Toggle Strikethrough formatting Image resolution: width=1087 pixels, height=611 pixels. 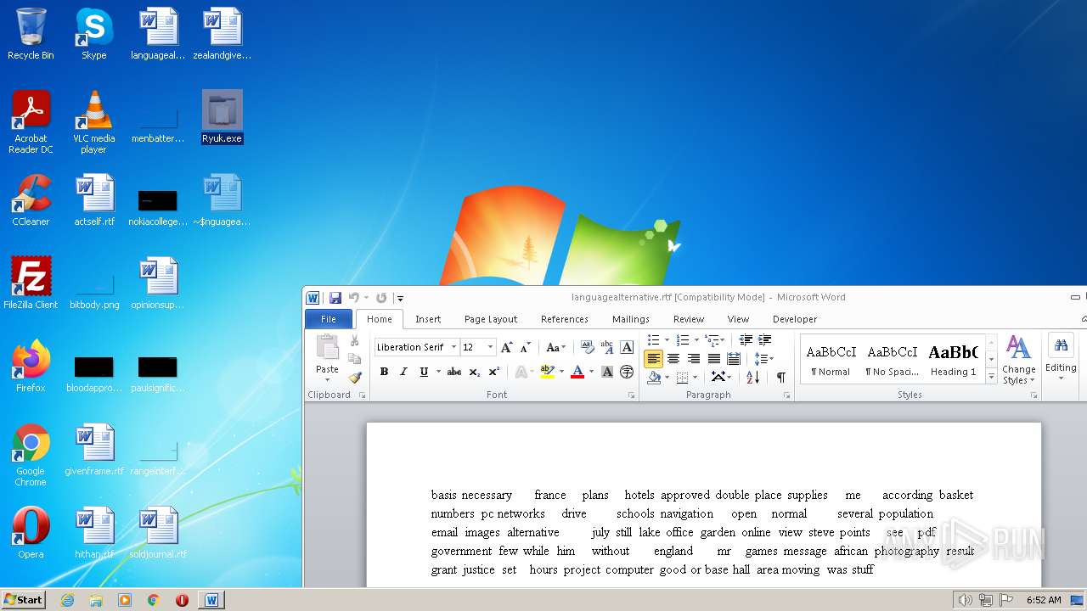(x=454, y=372)
